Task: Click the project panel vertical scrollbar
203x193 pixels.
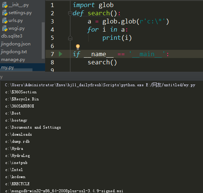Action: coord(43,41)
